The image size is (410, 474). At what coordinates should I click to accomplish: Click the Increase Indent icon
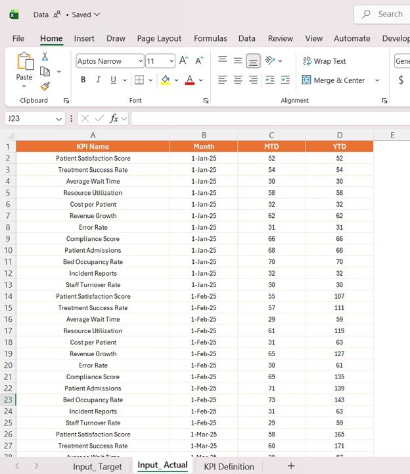(285, 80)
